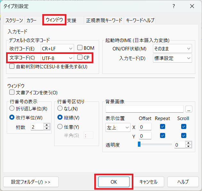Choose no line number separator
This screenshot has width=202, height=191.
point(60,109)
